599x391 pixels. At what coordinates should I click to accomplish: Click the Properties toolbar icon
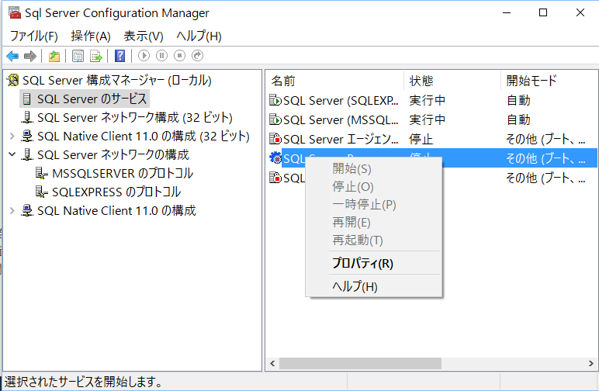pos(78,56)
